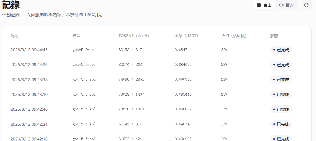
Task: Click the 20% discount value
Action: [224, 139]
